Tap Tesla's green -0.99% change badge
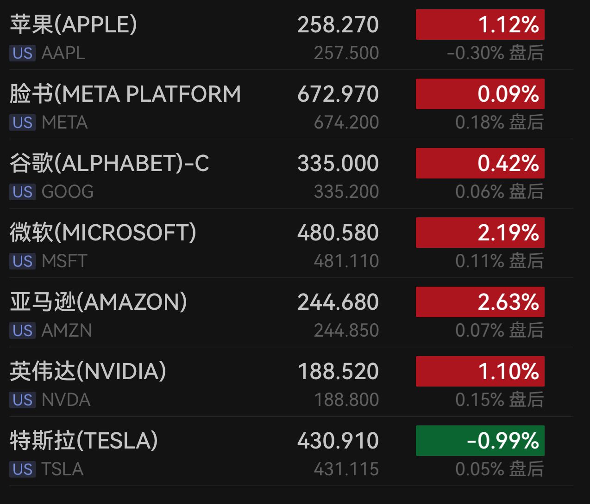This screenshot has height=504, width=590. click(x=480, y=441)
